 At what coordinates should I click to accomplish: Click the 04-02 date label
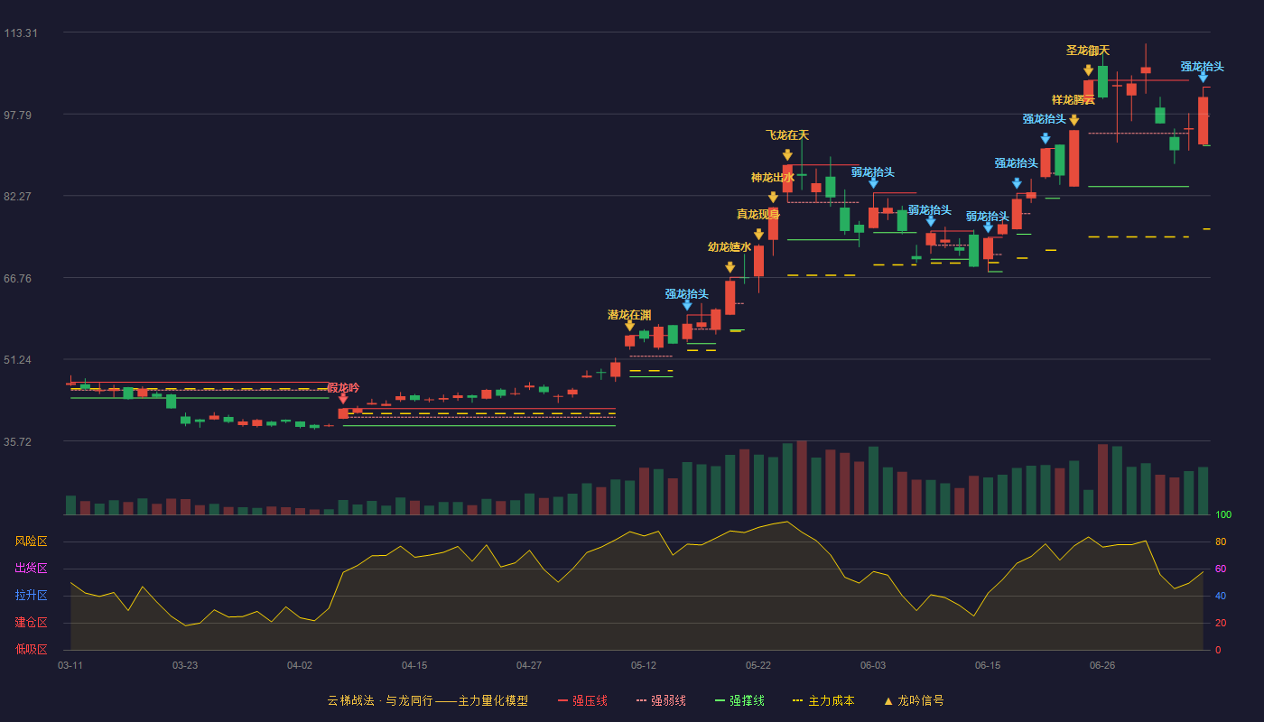tap(300, 665)
